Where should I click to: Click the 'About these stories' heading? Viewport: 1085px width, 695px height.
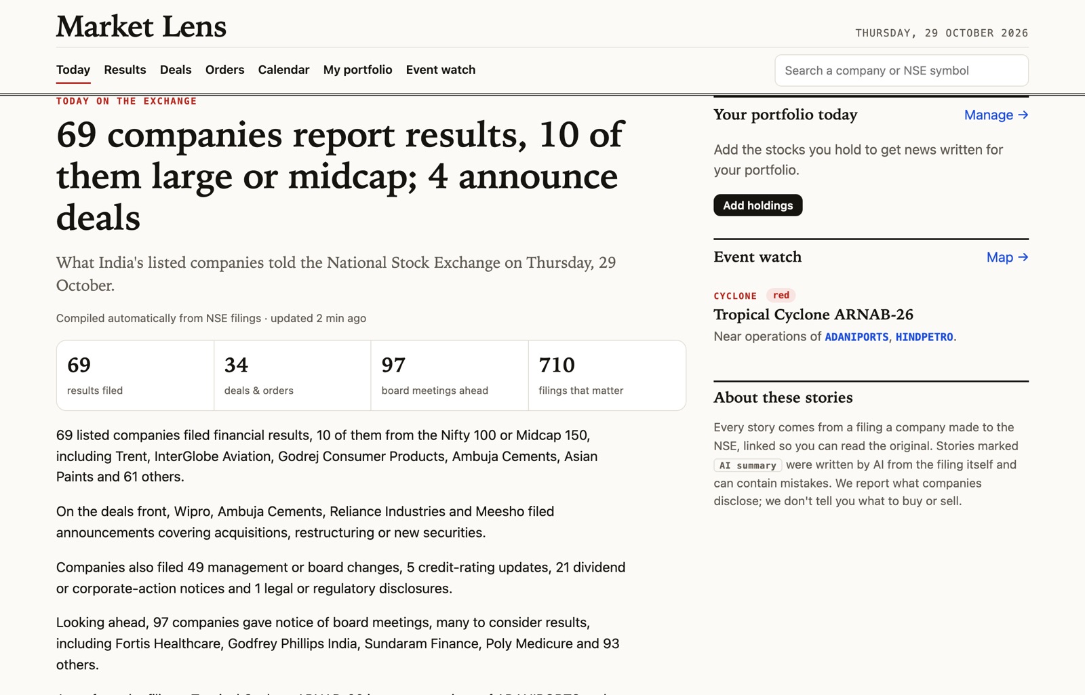point(783,397)
